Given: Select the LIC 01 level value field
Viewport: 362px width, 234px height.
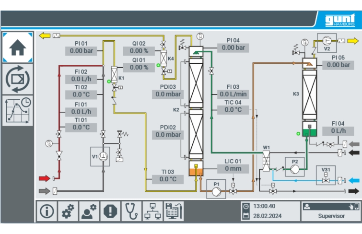Looking at the screenshot, I should (x=233, y=169).
